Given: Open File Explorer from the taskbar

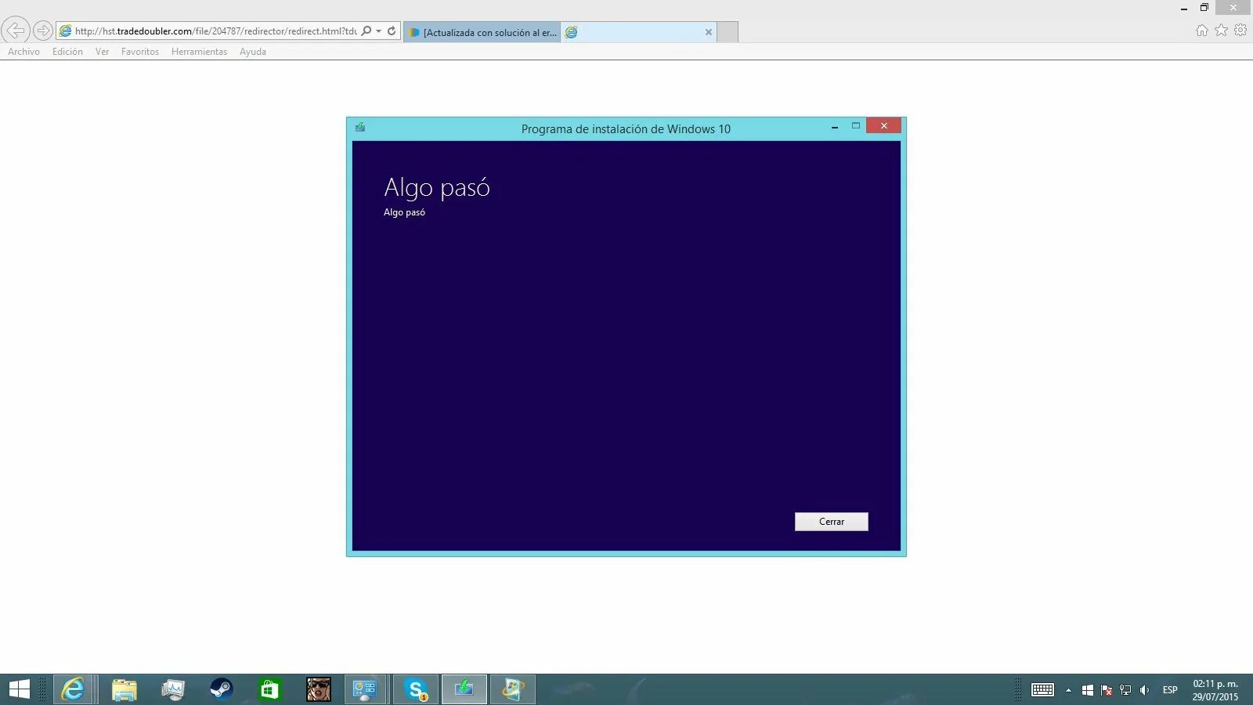Looking at the screenshot, I should [x=124, y=689].
